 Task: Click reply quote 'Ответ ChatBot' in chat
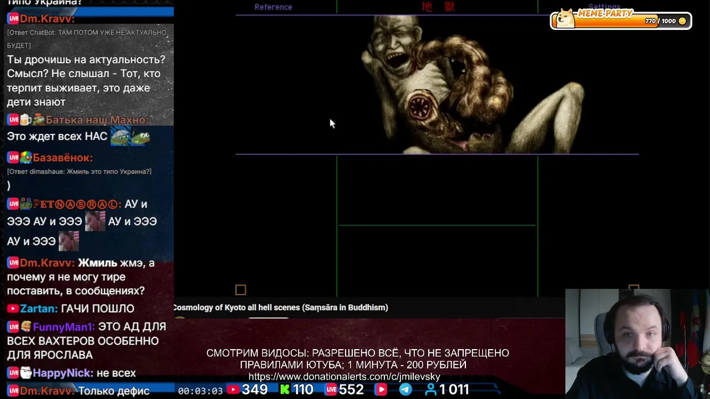[87, 39]
